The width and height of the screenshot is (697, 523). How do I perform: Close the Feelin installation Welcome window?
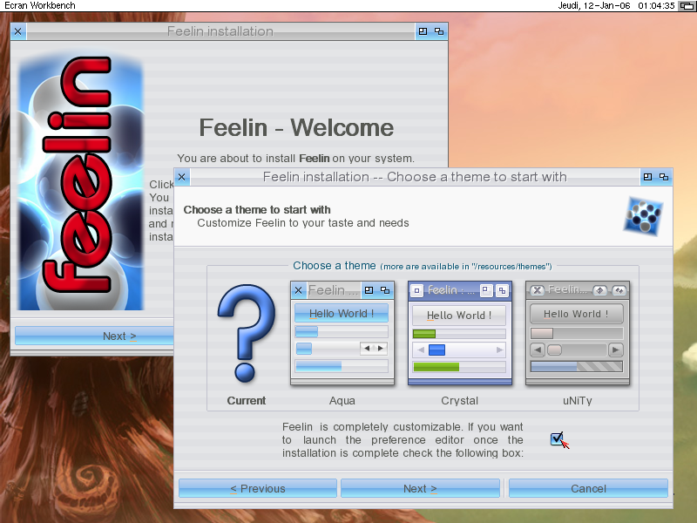(17, 31)
